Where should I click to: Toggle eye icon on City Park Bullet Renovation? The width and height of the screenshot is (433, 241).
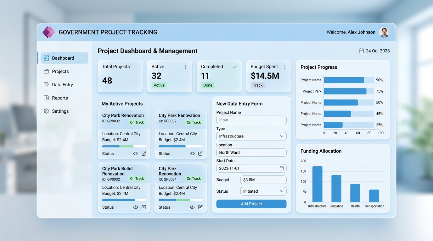(x=136, y=207)
